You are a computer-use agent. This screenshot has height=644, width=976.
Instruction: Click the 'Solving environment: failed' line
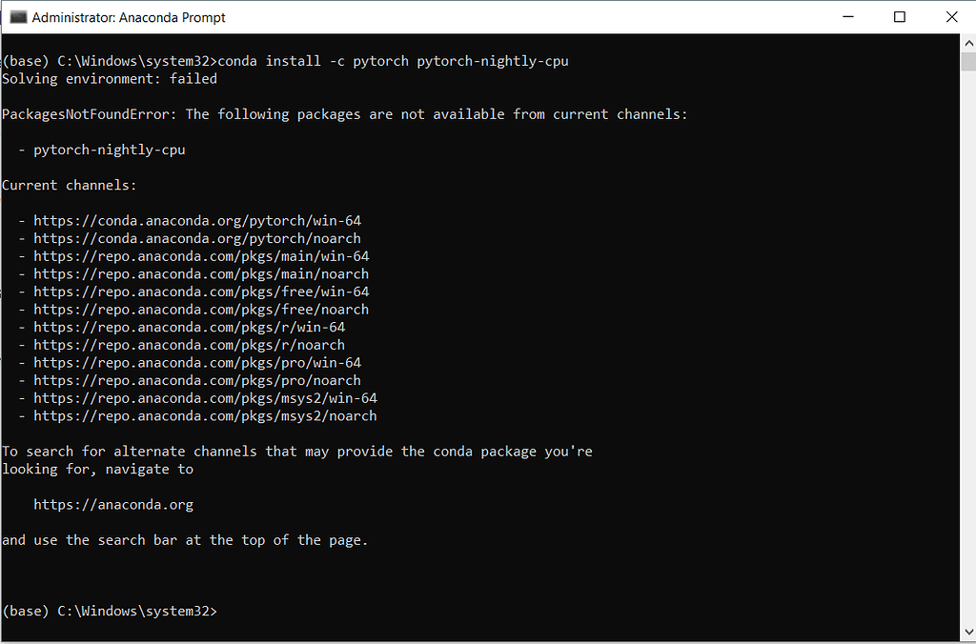(x=110, y=79)
